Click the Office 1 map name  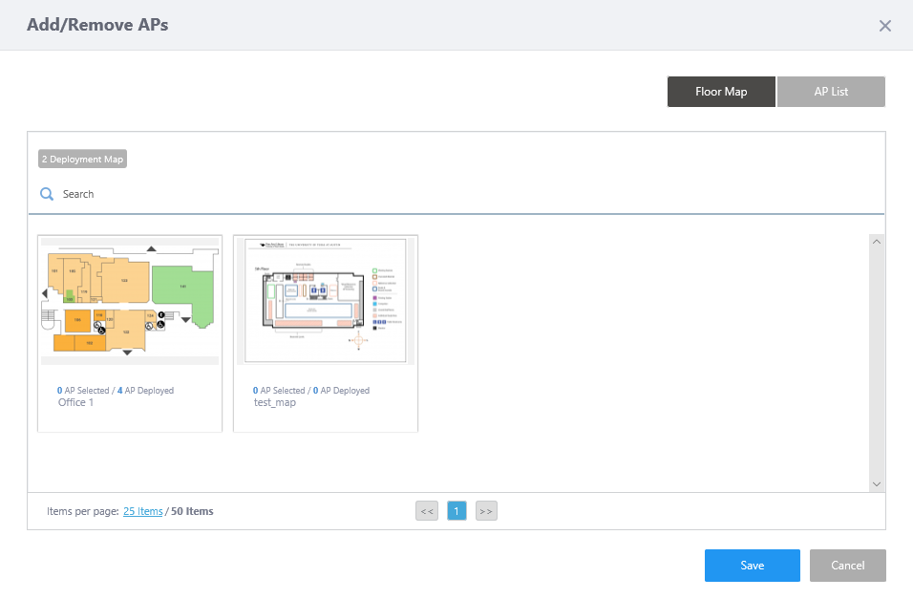pos(76,402)
